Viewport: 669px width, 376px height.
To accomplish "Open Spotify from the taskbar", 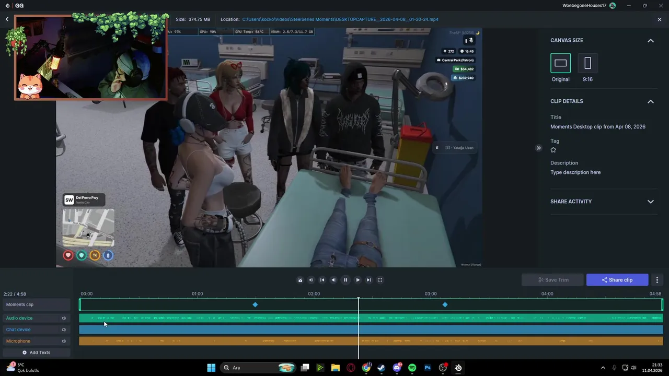I will (412, 368).
